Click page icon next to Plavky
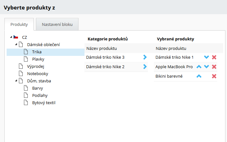 [26, 59]
